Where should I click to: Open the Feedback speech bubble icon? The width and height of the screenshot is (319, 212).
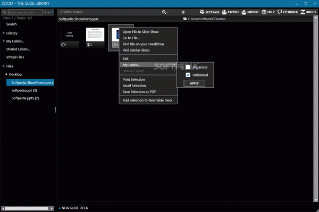coord(280,12)
